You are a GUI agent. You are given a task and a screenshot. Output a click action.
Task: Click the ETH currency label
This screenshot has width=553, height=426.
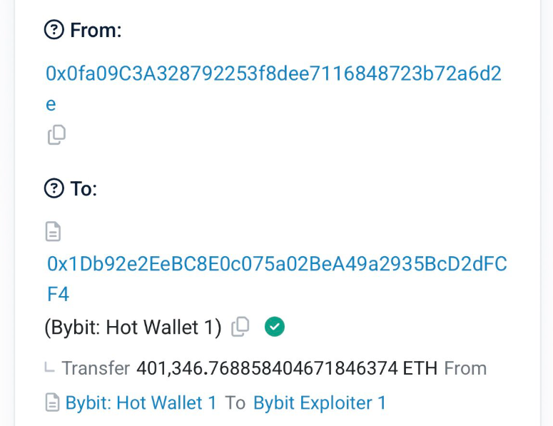coord(420,368)
